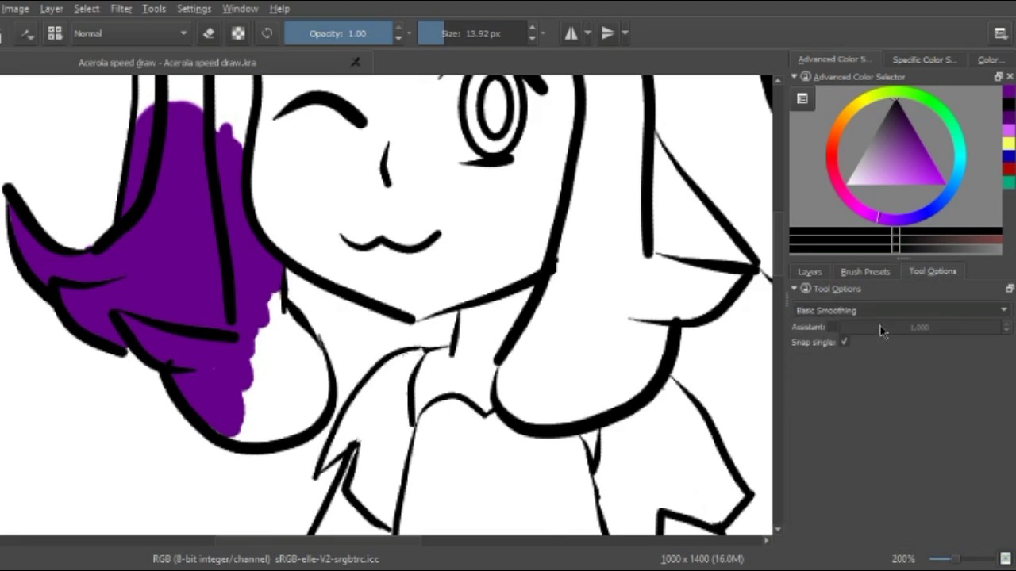The height and width of the screenshot is (571, 1016).
Task: Switch to the Specific Color S... tab
Action: click(924, 59)
